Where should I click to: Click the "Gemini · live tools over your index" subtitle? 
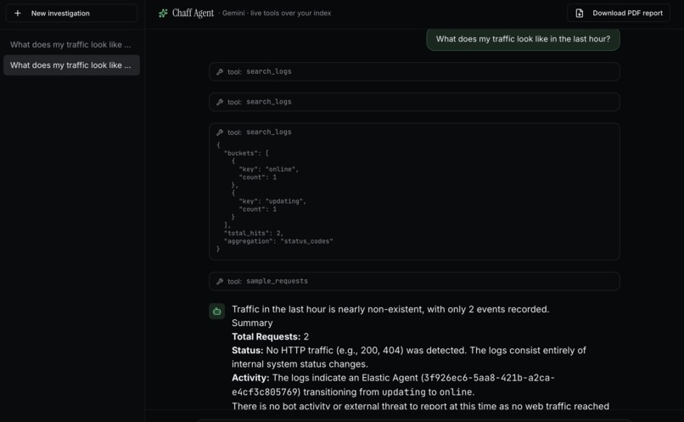point(277,13)
